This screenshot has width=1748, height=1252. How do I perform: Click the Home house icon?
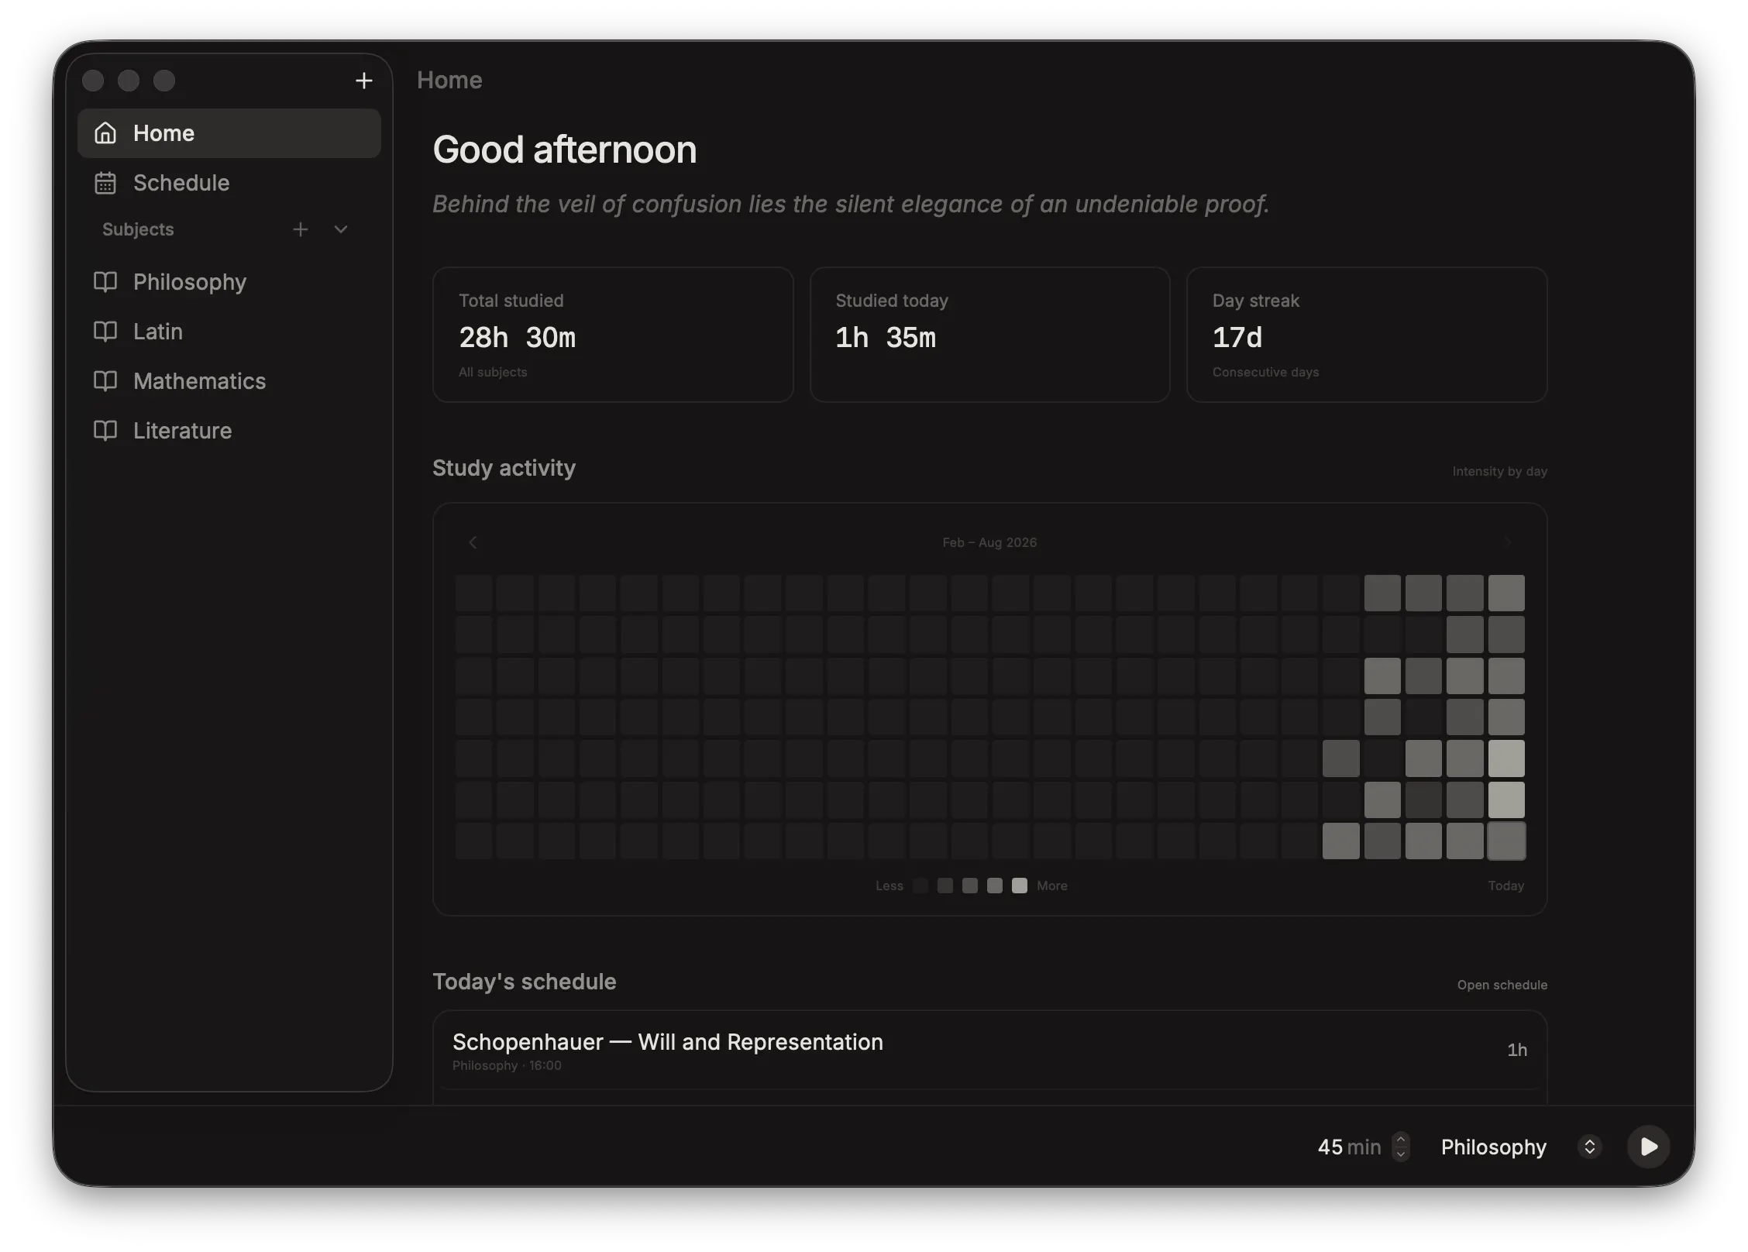105,133
